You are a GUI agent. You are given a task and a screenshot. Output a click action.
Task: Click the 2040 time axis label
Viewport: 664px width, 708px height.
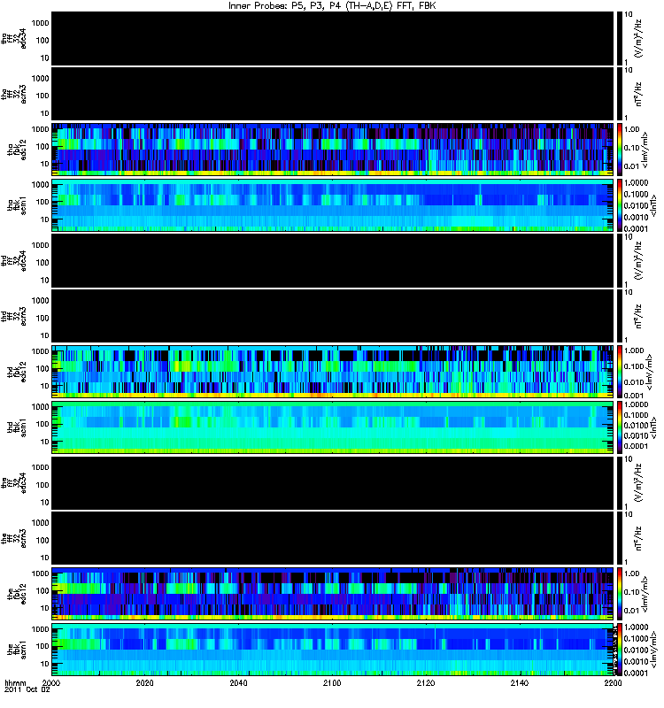coord(238,682)
